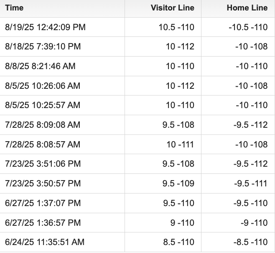Click the Time column header
Image resolution: width=275 pixels, height=253 pixels.
tap(14, 8)
